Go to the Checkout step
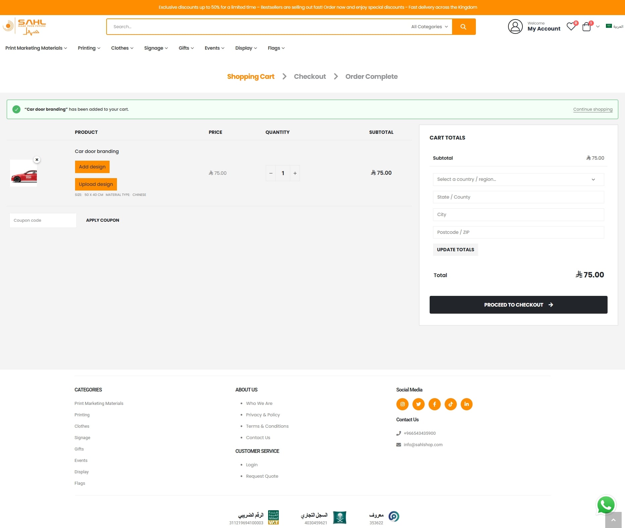The height and width of the screenshot is (528, 625). tap(310, 76)
